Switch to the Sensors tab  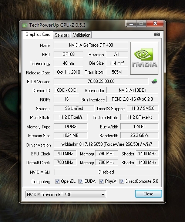point(62,35)
